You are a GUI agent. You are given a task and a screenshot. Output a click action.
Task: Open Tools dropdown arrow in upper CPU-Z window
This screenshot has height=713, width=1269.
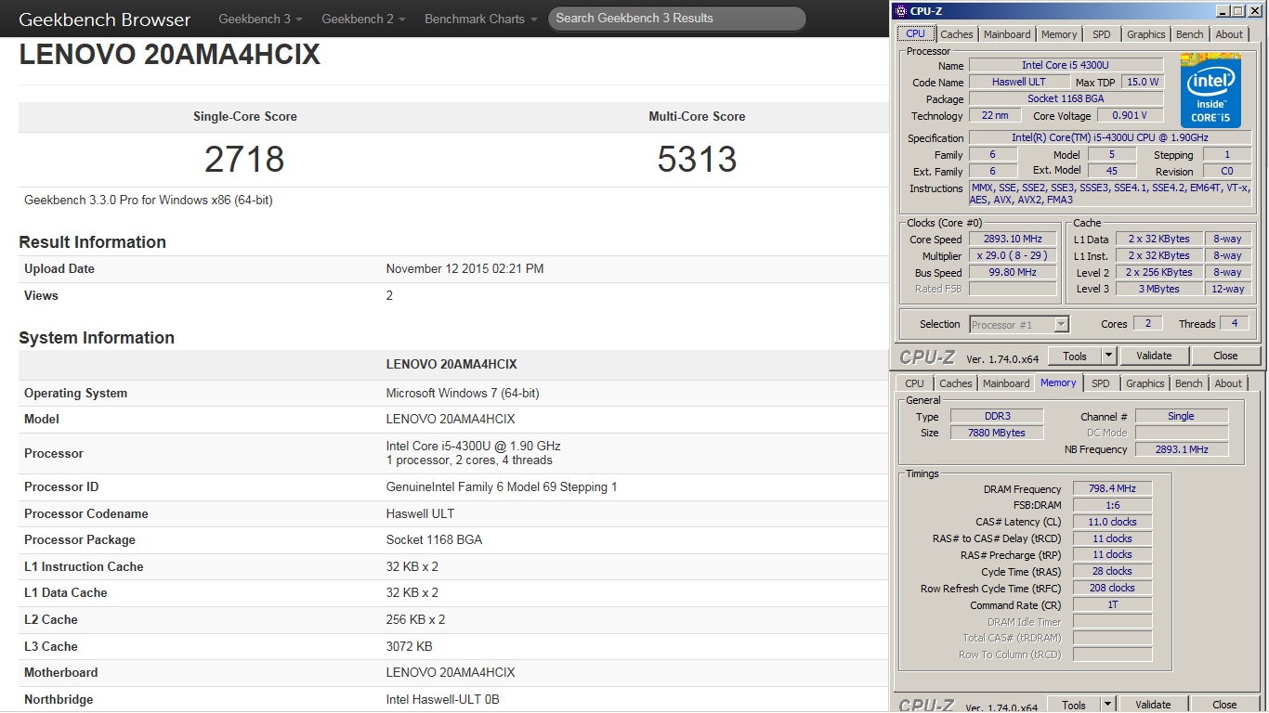(1108, 356)
